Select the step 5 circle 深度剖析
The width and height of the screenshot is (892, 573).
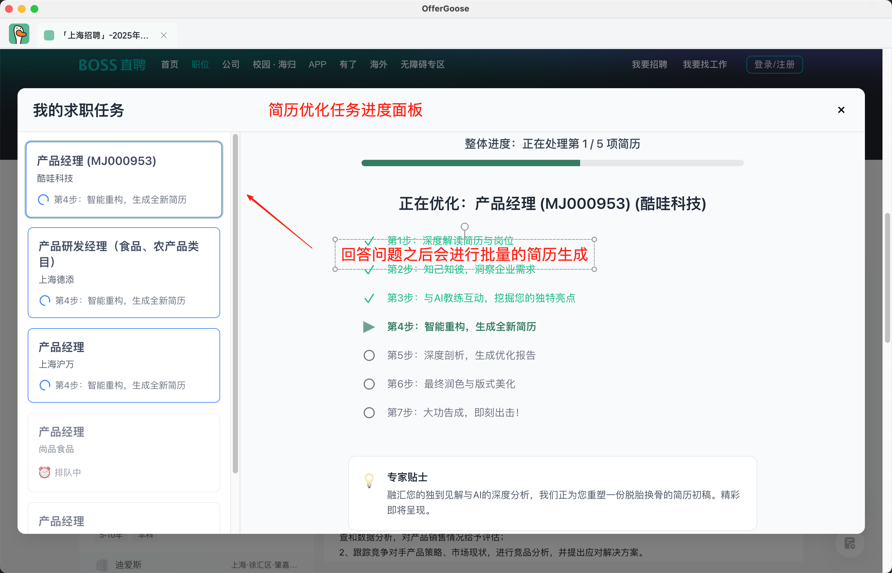369,355
